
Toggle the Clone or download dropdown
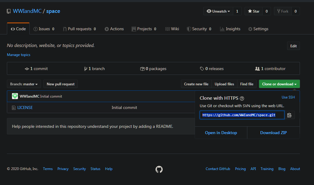tap(279, 84)
